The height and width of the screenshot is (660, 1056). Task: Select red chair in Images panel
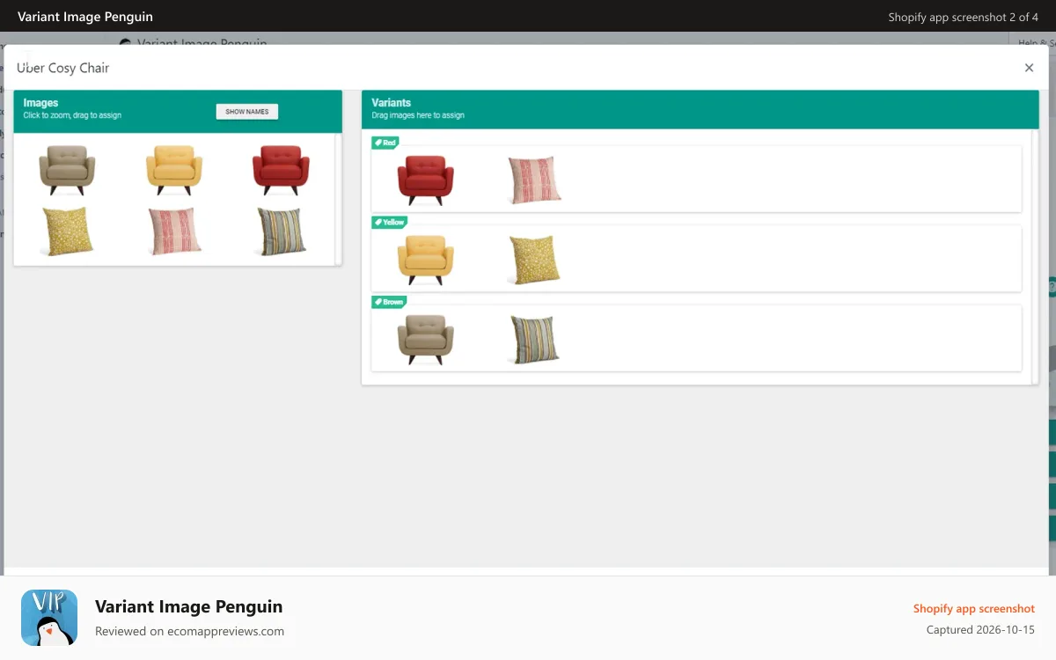(281, 170)
